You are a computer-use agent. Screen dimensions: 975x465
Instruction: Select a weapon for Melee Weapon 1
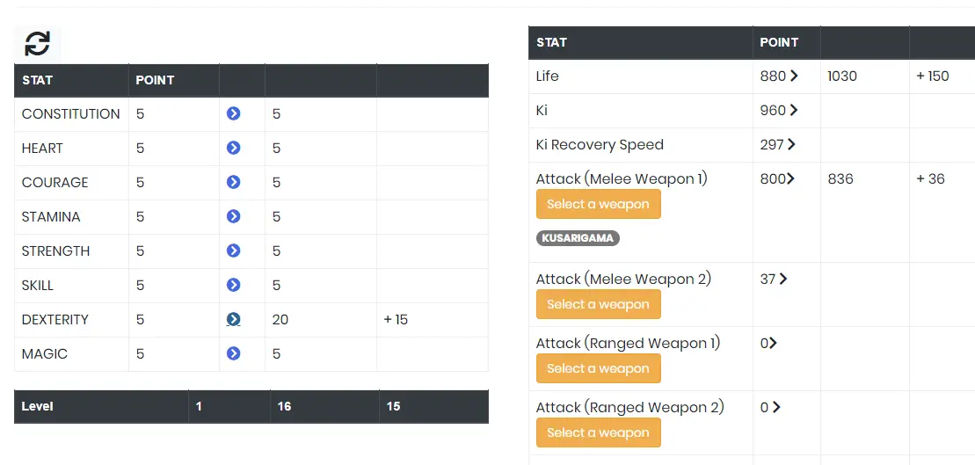[x=598, y=205]
